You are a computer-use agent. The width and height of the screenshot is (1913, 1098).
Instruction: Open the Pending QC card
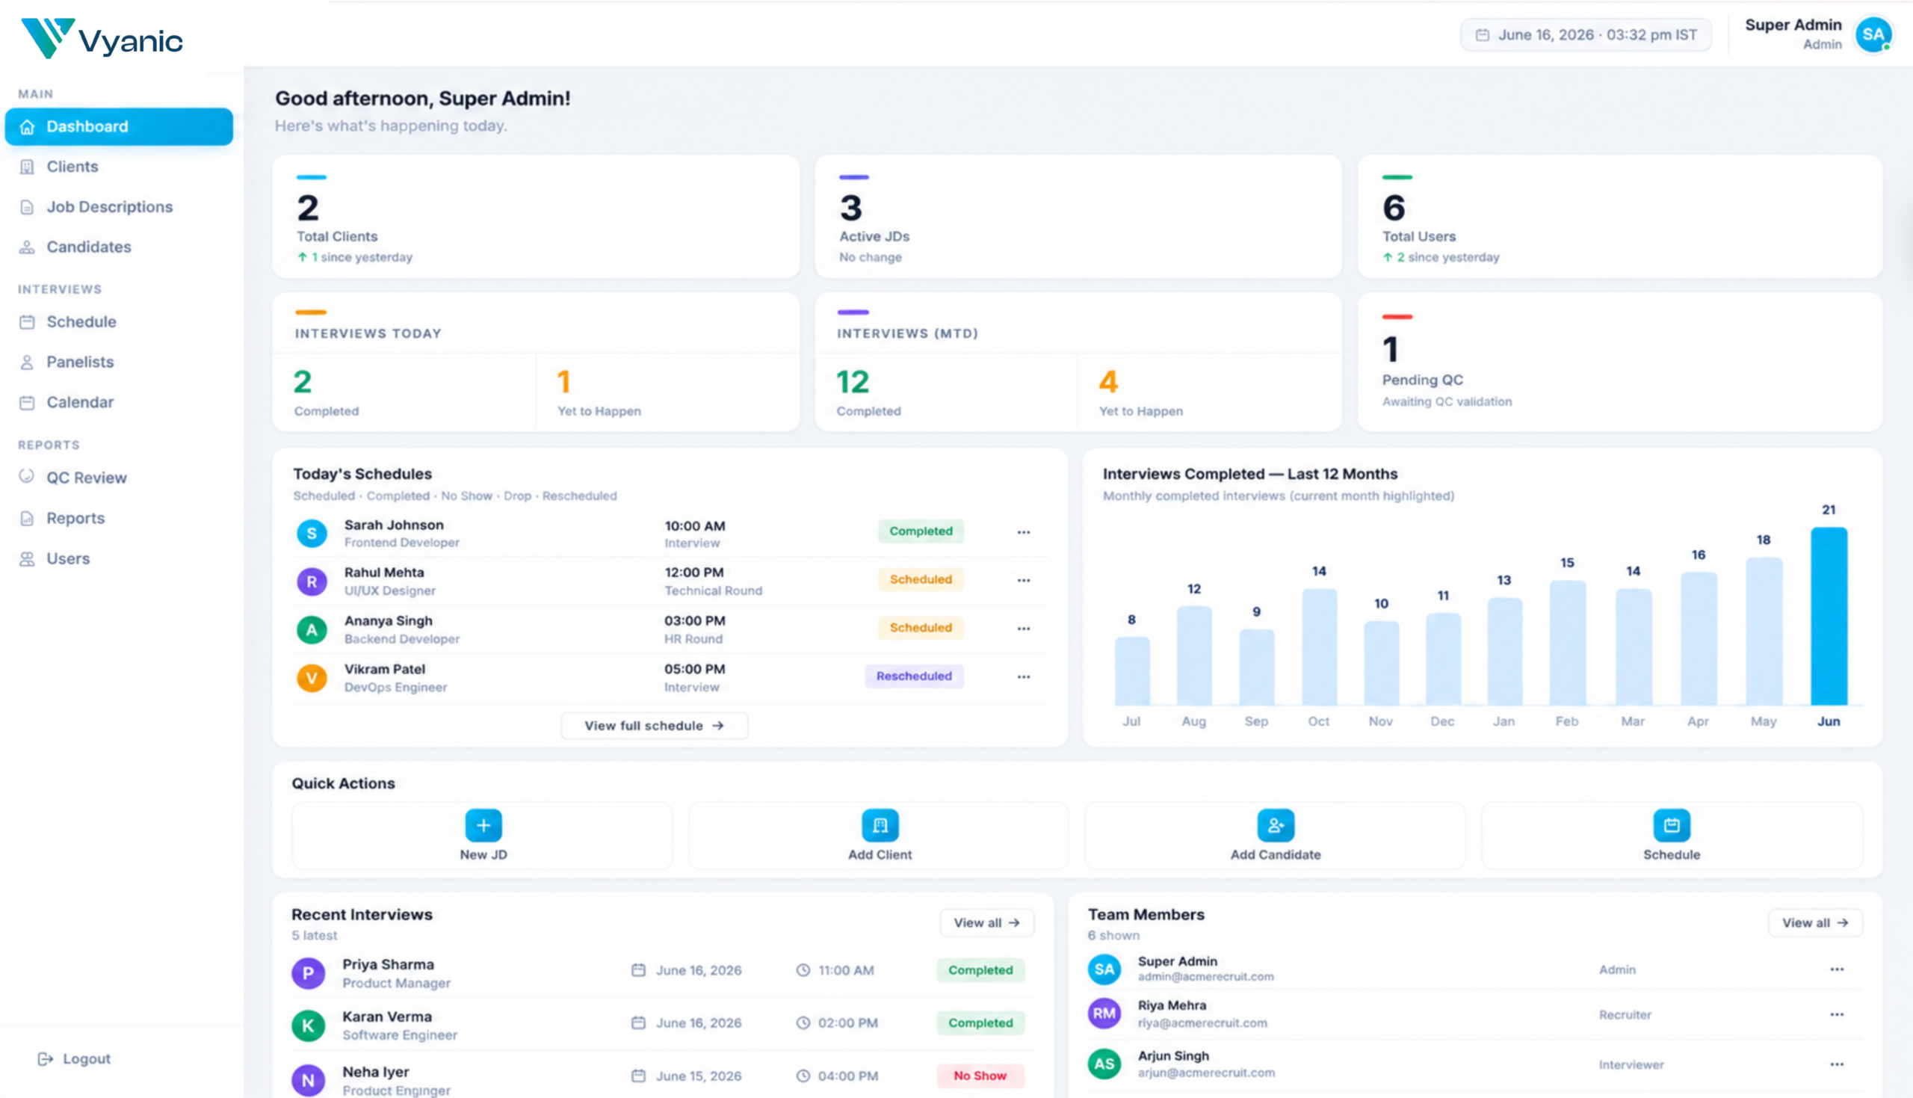[1620, 362]
